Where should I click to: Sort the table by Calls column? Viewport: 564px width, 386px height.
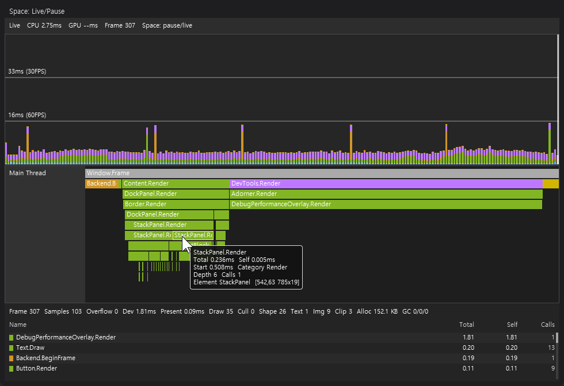pyautogui.click(x=547, y=325)
